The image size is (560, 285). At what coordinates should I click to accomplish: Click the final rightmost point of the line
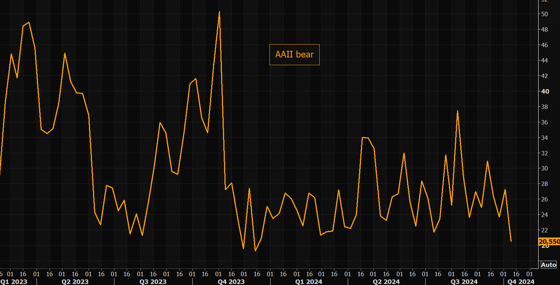tap(511, 241)
